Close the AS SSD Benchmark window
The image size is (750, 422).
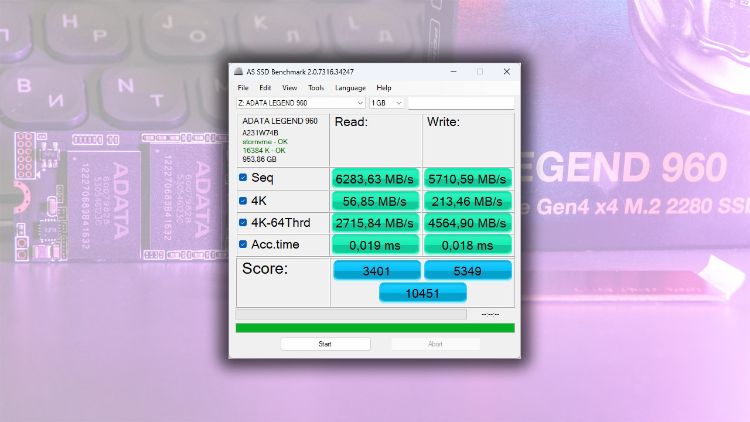(507, 72)
